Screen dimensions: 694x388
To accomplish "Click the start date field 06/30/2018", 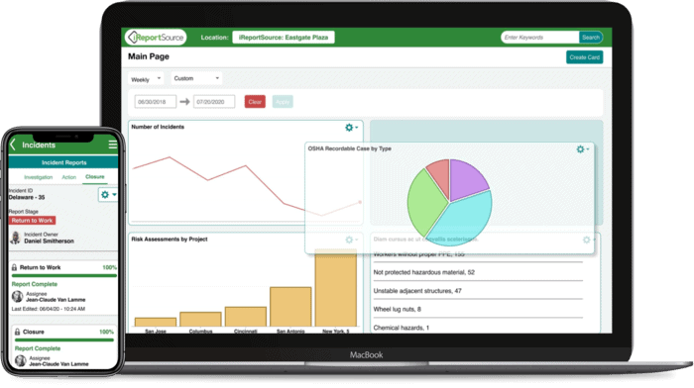I will 156,102.
